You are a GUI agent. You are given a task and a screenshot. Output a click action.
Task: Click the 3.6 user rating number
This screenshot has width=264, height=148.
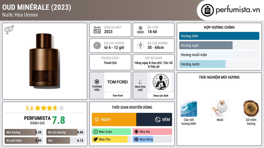pyautogui.click(x=29, y=108)
